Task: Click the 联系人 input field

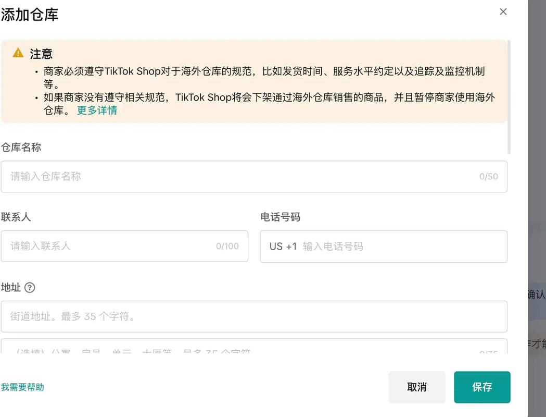Action: (104, 246)
